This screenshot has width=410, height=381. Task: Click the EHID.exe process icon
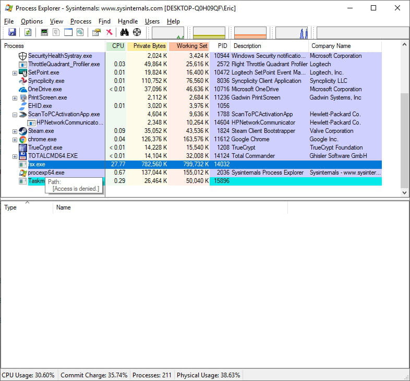pyautogui.click(x=23, y=106)
